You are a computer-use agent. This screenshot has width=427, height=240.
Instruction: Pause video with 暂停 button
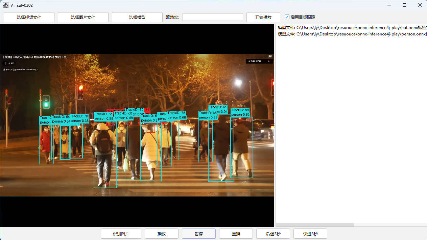click(199, 234)
